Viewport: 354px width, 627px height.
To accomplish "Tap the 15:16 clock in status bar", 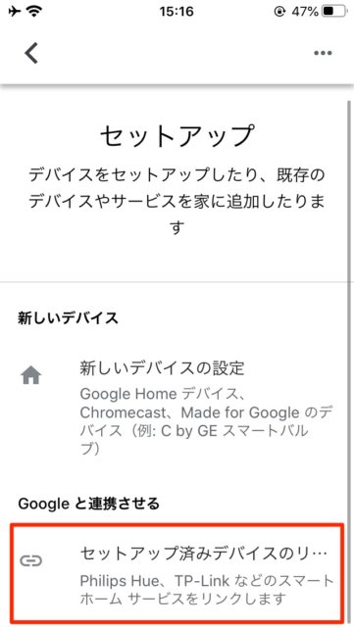I will (177, 12).
